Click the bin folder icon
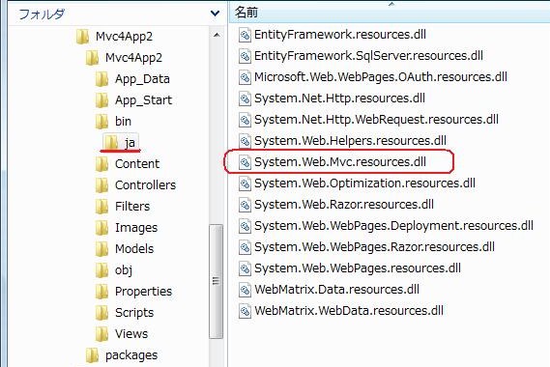This screenshot has width=550, height=367. point(101,122)
